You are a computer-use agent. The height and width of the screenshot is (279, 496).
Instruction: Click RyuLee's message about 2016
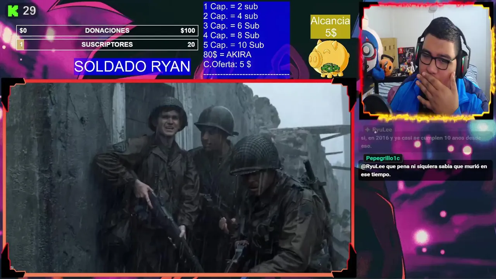tap(421, 142)
